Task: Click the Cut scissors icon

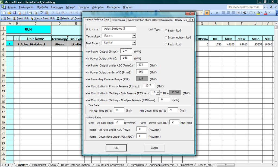Action: coord(53,13)
